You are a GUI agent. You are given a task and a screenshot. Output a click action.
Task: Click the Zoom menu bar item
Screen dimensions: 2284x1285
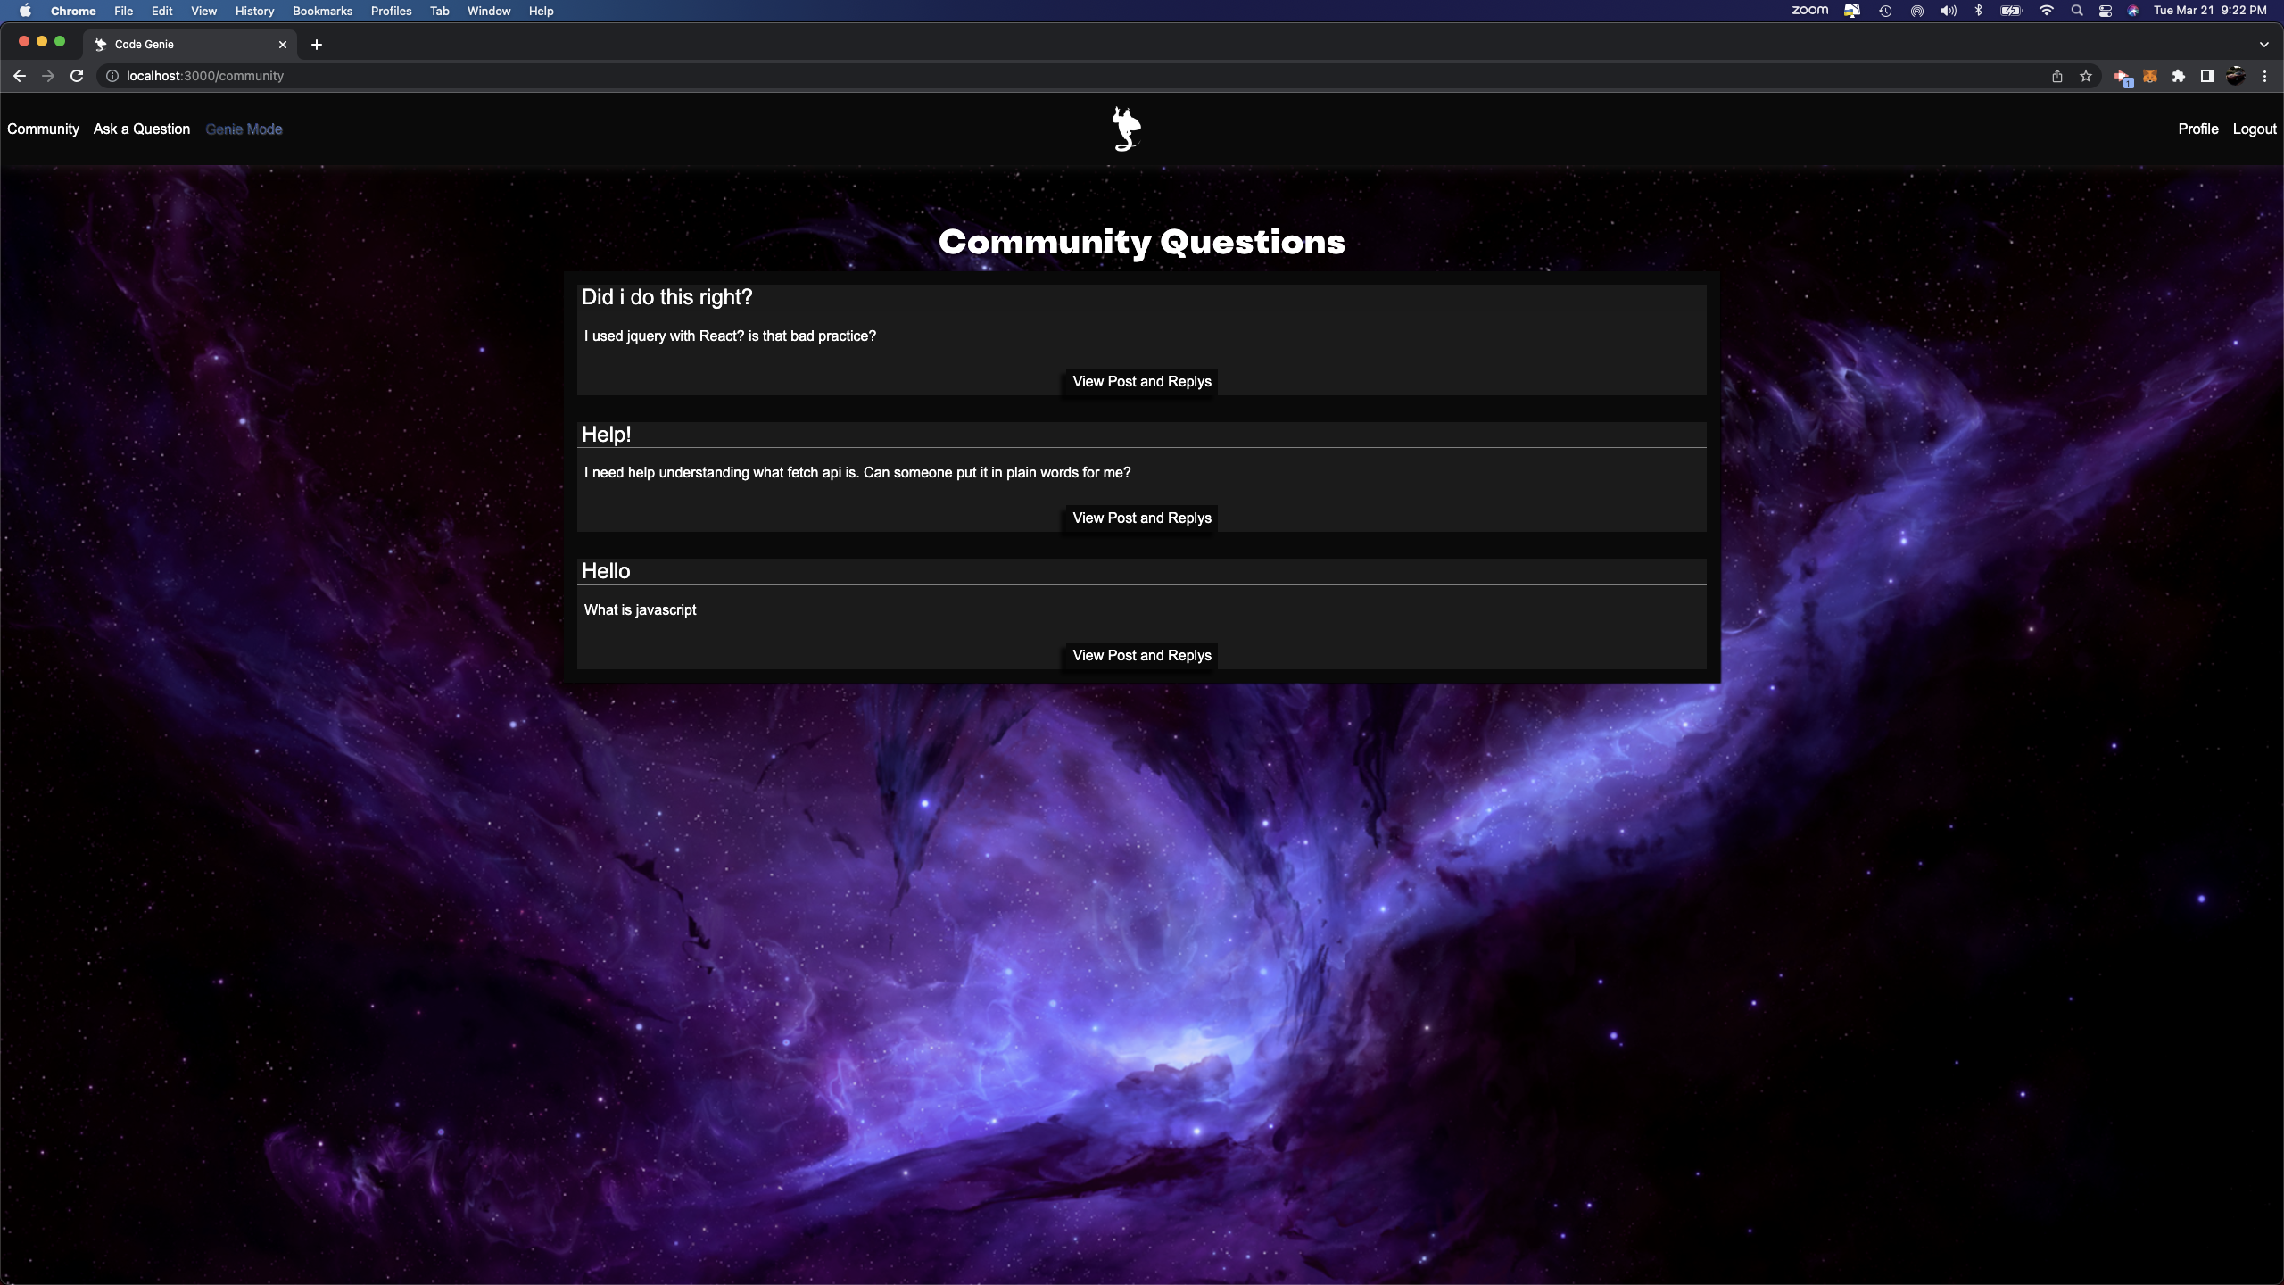click(x=1809, y=11)
